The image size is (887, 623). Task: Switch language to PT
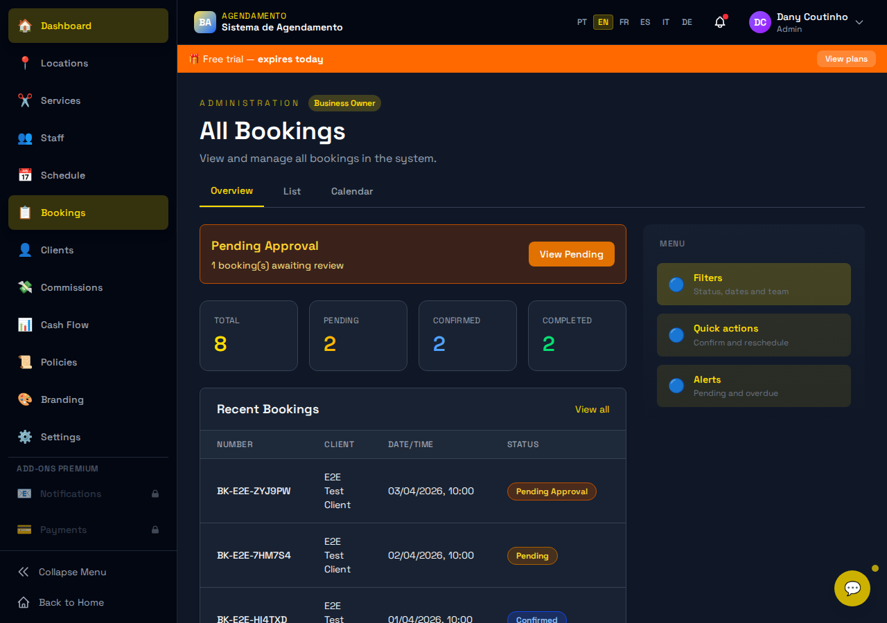(582, 22)
